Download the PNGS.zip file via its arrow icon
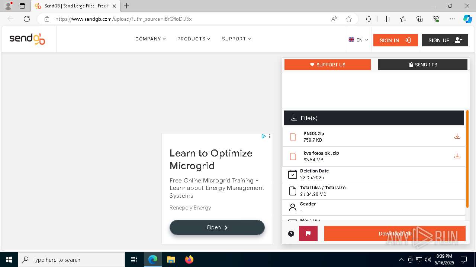This screenshot has width=476, height=267. [457, 136]
